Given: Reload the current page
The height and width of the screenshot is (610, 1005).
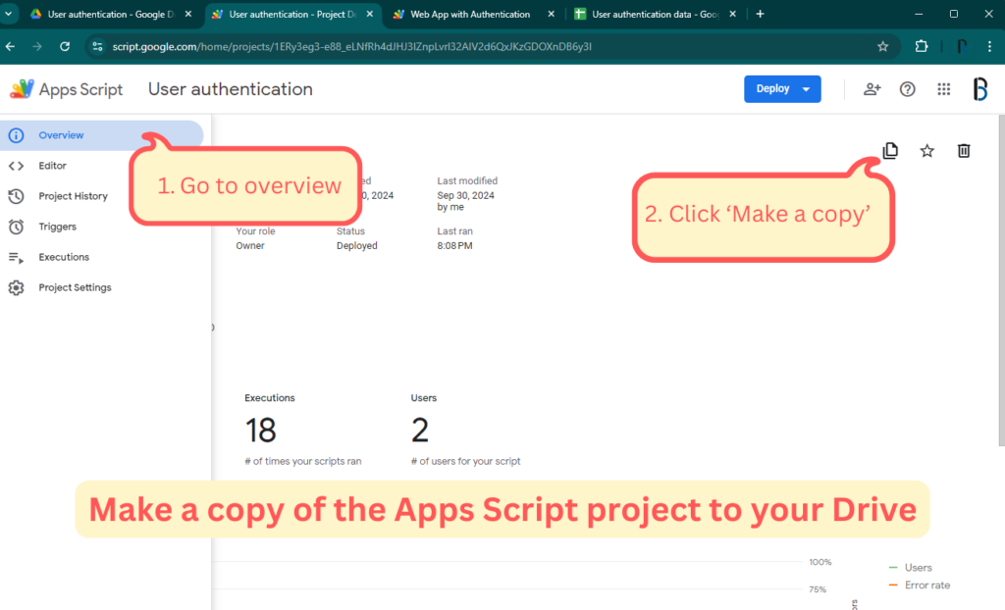Looking at the screenshot, I should pyautogui.click(x=65, y=46).
